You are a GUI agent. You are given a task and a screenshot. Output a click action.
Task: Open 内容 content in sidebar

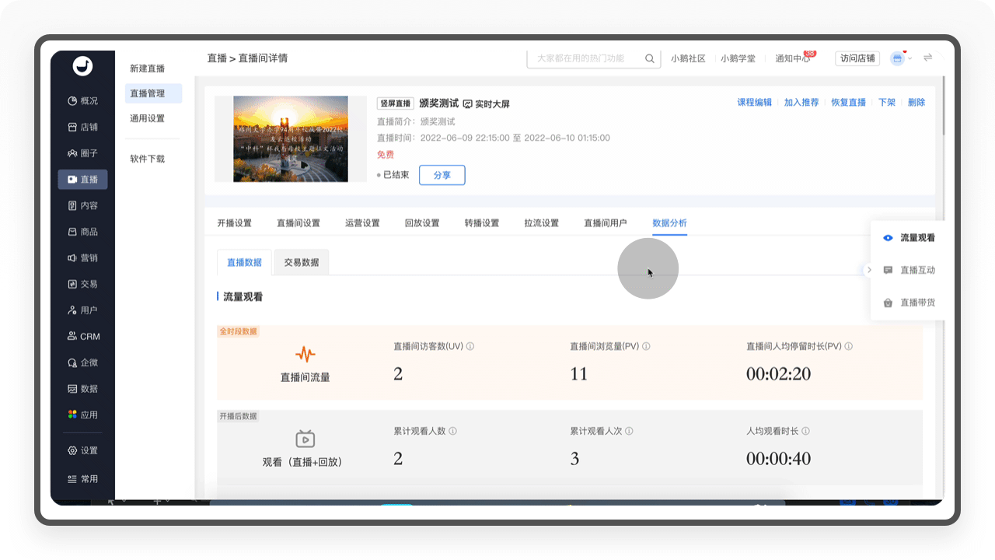tap(82, 205)
